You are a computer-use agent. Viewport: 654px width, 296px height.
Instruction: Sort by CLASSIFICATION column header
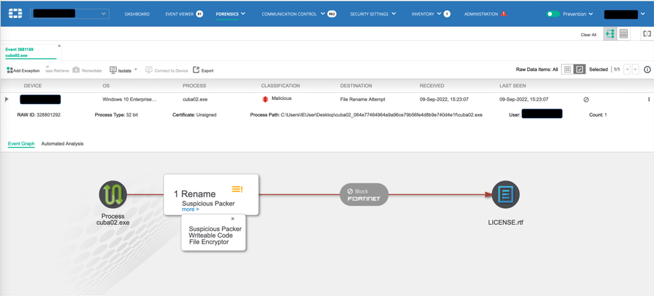click(x=280, y=86)
